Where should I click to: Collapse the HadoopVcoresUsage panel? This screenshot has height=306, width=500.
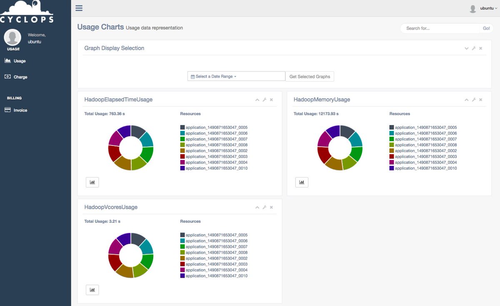tap(257, 207)
